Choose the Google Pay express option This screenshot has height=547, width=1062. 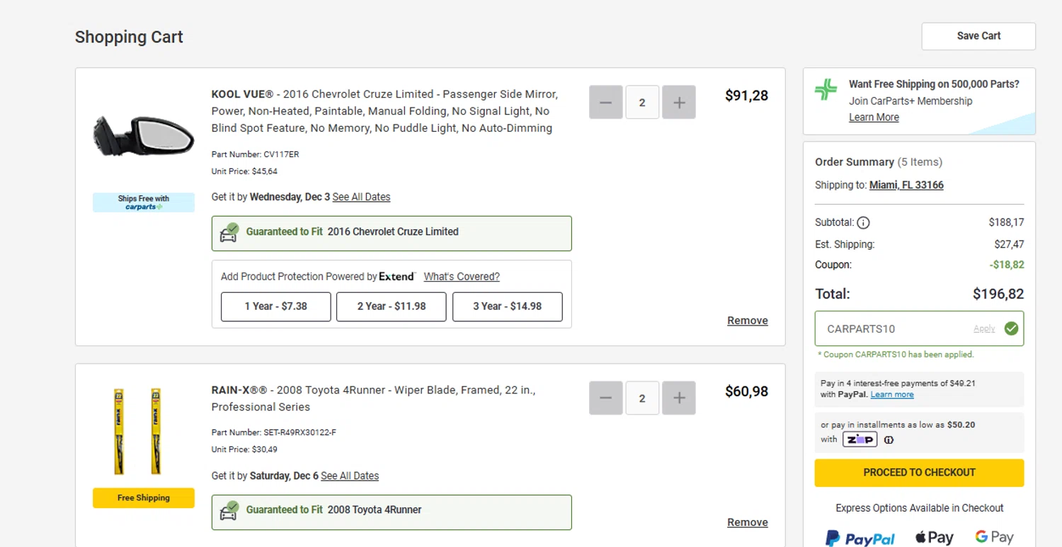pos(994,537)
